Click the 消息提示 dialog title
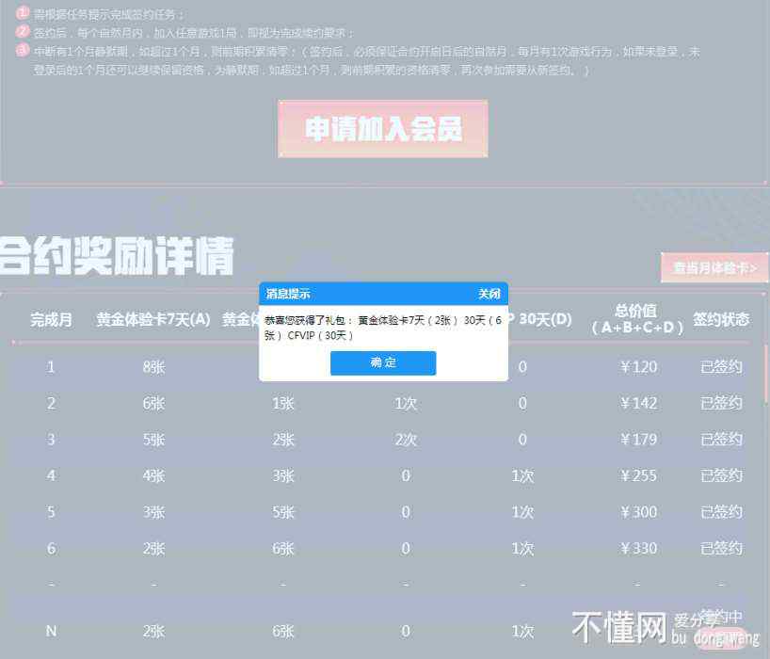Image resolution: width=770 pixels, height=659 pixels. point(288,294)
